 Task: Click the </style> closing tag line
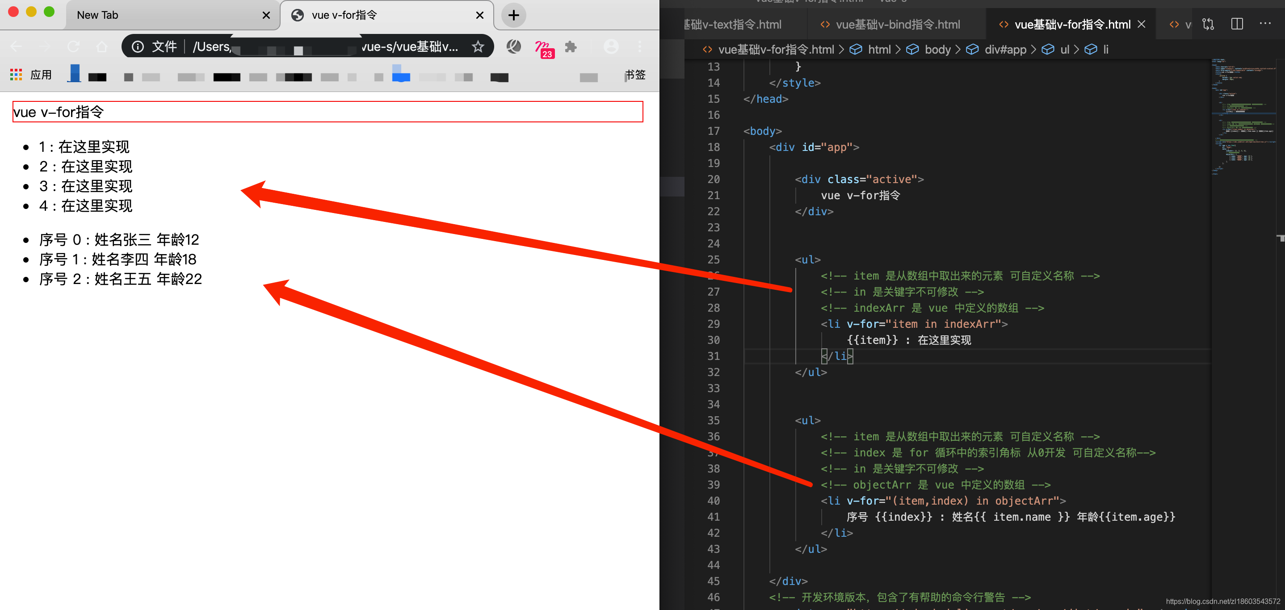pyautogui.click(x=795, y=83)
